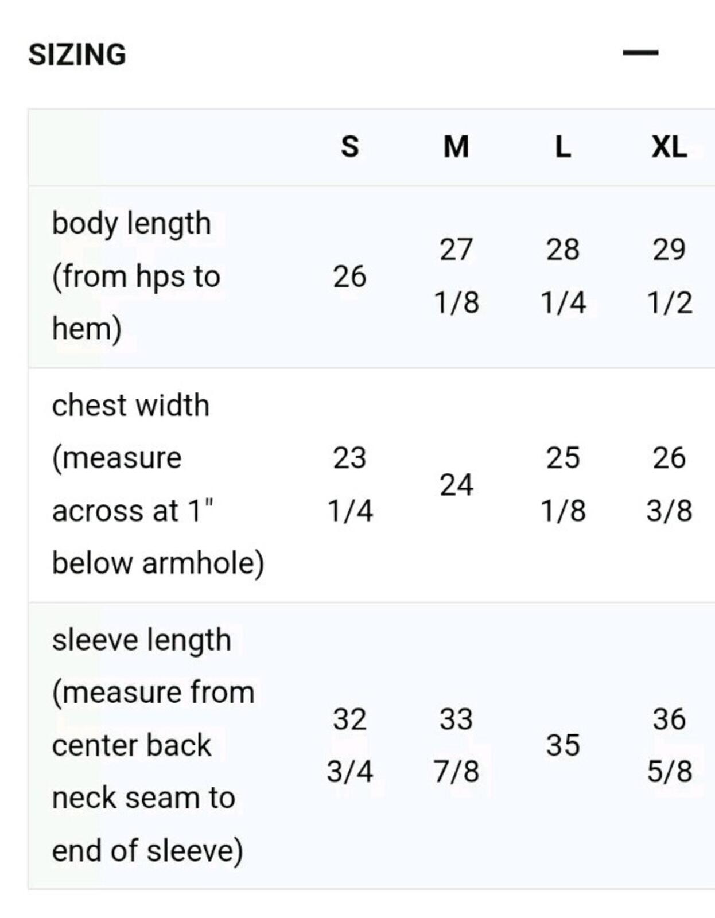715x918 pixels.
Task: Click body length value 26 for S
Action: point(349,277)
